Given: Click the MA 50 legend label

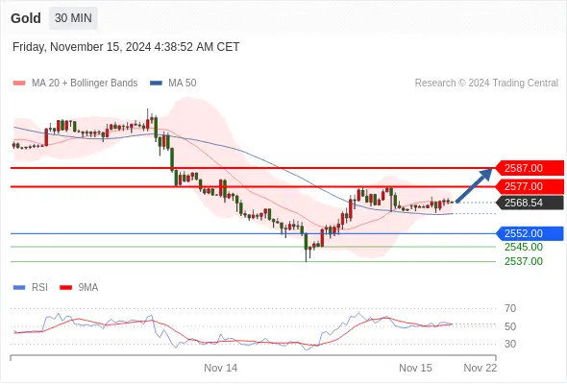Looking at the screenshot, I should click(x=183, y=84).
